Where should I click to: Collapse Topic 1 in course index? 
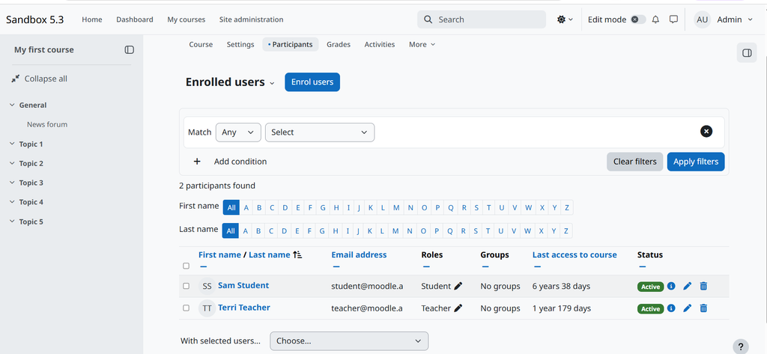12,144
